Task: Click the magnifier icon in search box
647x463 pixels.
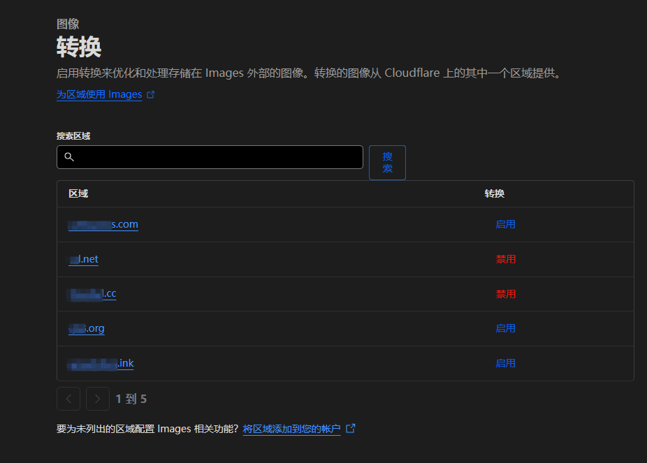Action: pyautogui.click(x=69, y=156)
